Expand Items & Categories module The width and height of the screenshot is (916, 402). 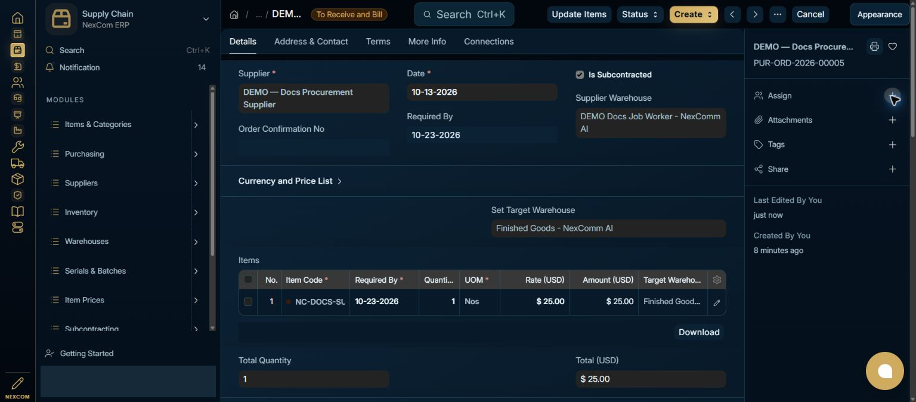pos(196,125)
